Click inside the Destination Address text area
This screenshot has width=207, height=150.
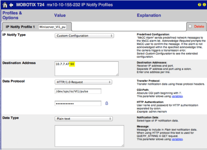pyautogui.click(x=86, y=68)
